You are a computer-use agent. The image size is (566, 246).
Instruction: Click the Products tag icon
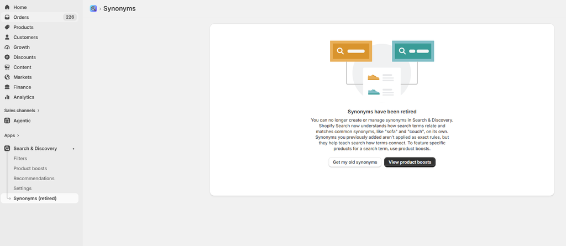click(7, 27)
